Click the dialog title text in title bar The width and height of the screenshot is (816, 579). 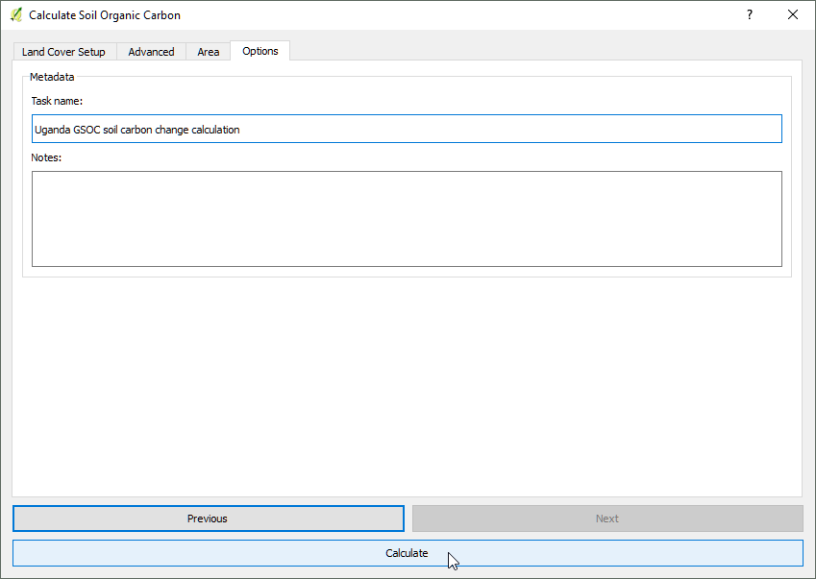pyautogui.click(x=104, y=15)
